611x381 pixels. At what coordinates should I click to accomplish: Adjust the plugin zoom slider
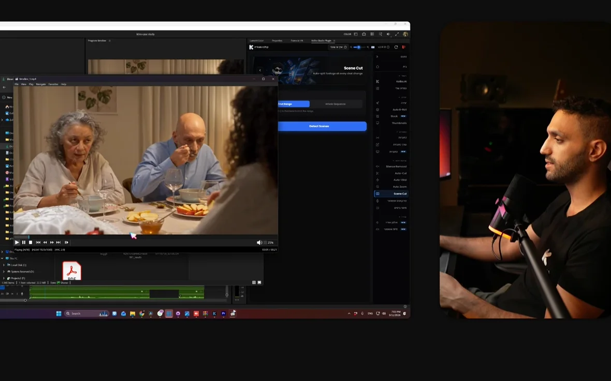point(359,47)
